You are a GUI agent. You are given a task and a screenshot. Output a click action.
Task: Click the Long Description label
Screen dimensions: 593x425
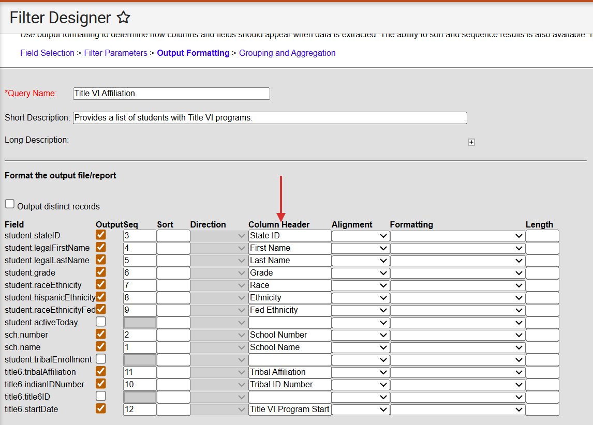coord(37,140)
